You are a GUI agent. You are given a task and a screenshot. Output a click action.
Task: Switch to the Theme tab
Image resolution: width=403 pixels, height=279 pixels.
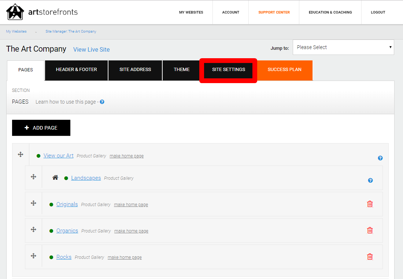click(181, 70)
